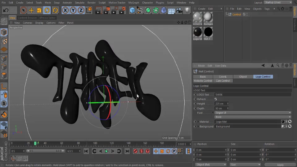Open the Coord. attributes tab
Screen dimensions: 297x167
[223, 77]
